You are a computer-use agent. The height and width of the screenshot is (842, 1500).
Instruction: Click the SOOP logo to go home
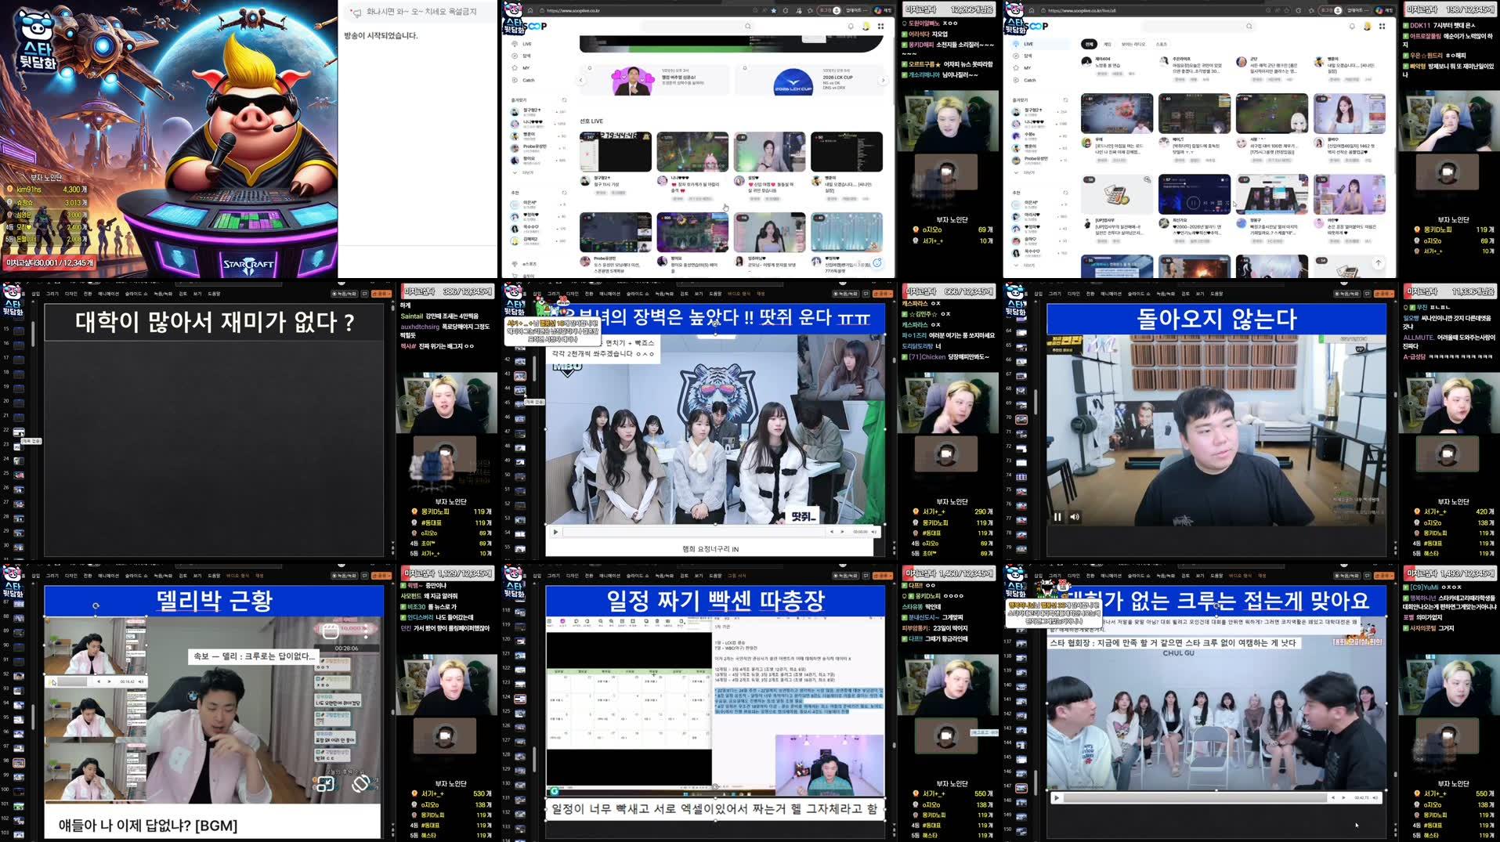[x=535, y=26]
